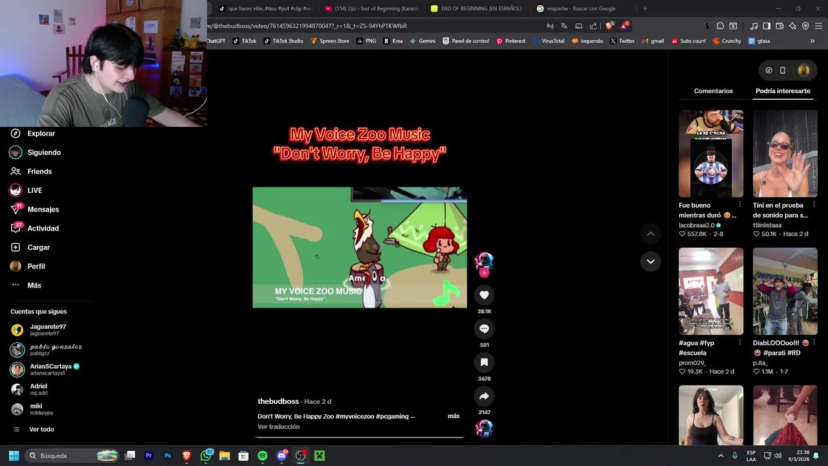Expand the followed accounts via Ver todo

[41, 429]
